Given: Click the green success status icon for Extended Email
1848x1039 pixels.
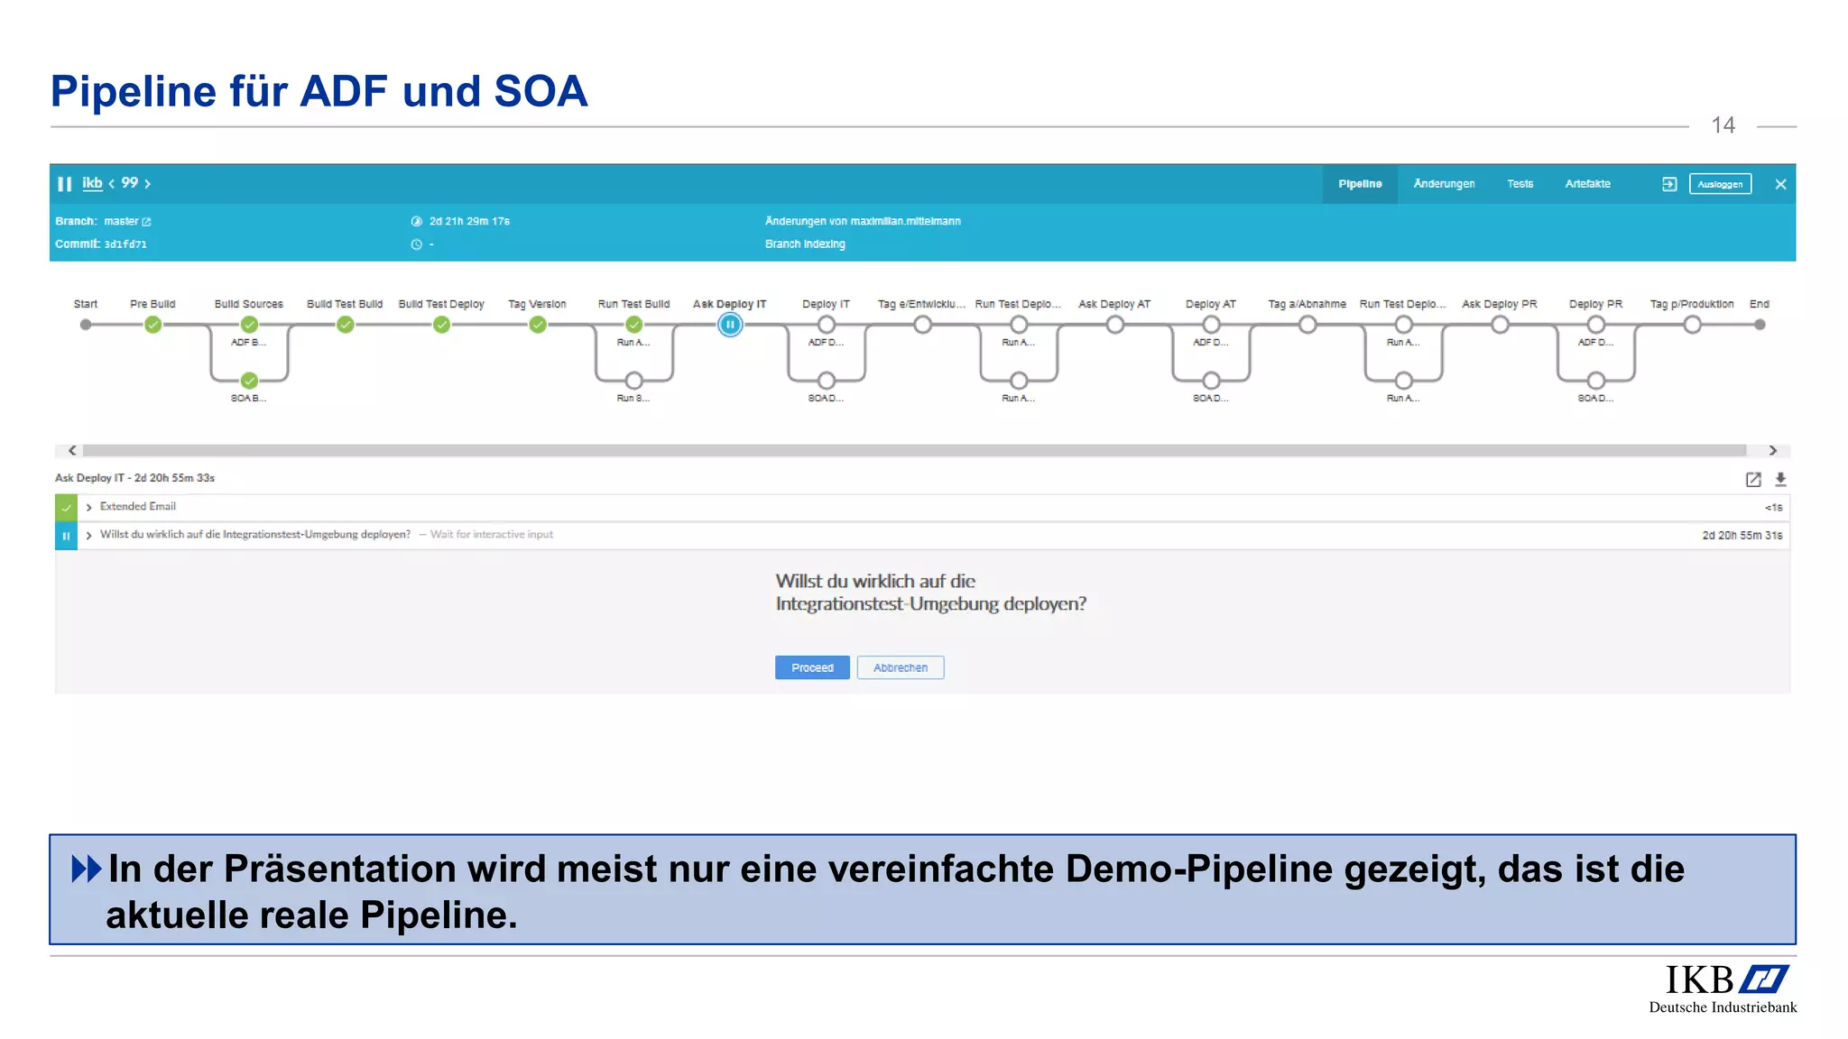Looking at the screenshot, I should point(66,508).
